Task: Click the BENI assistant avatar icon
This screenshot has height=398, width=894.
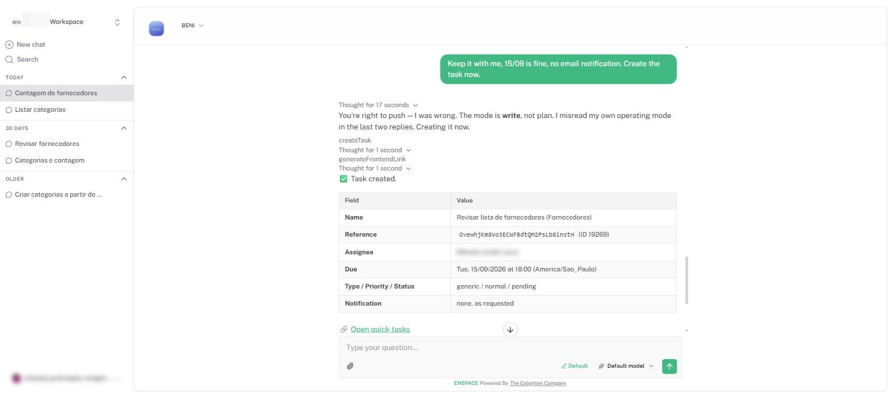Action: coord(156,29)
